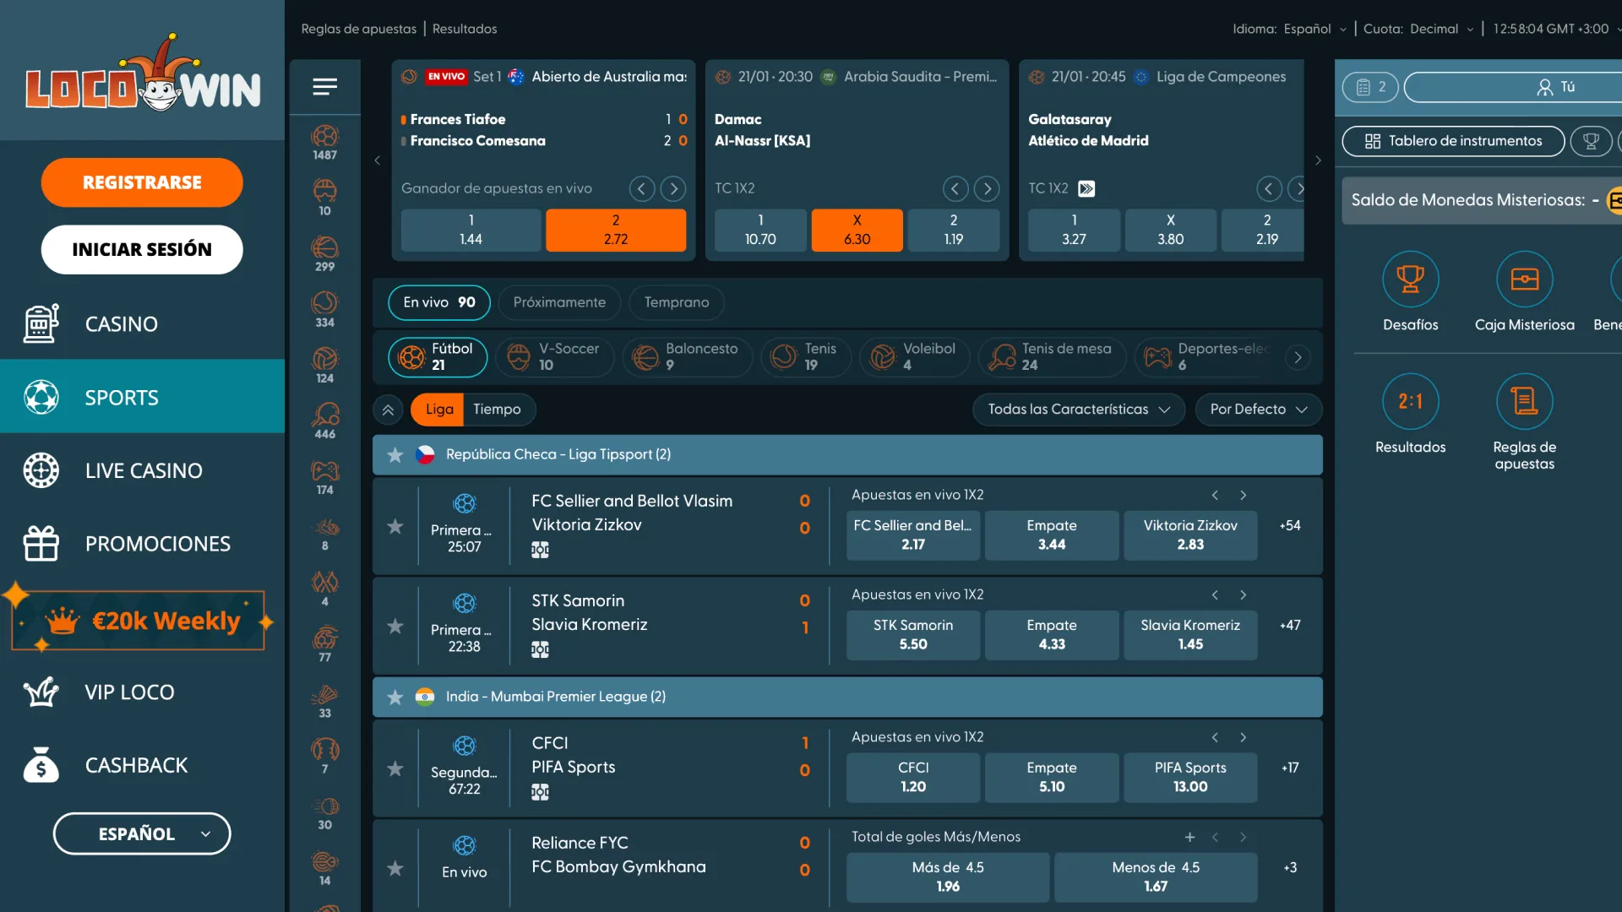
Task: Open the Por Defecto sorting dropdown
Action: (1258, 409)
